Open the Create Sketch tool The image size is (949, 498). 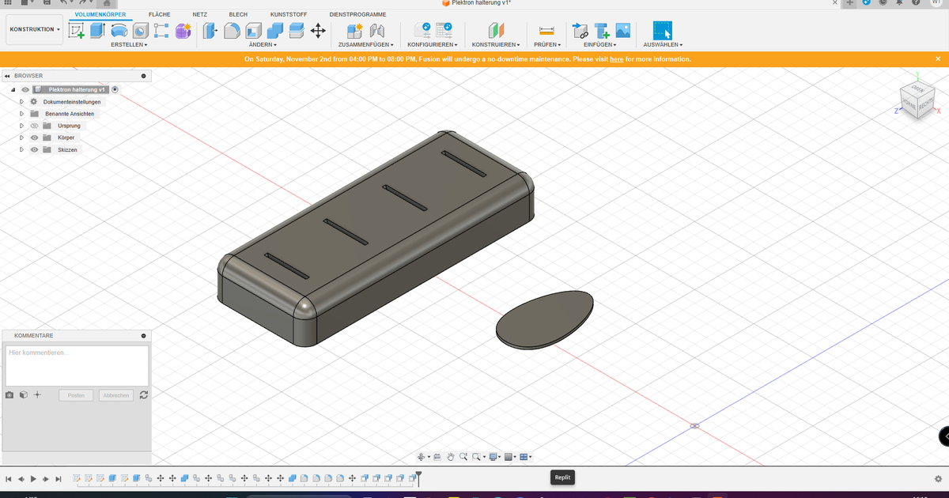75,30
